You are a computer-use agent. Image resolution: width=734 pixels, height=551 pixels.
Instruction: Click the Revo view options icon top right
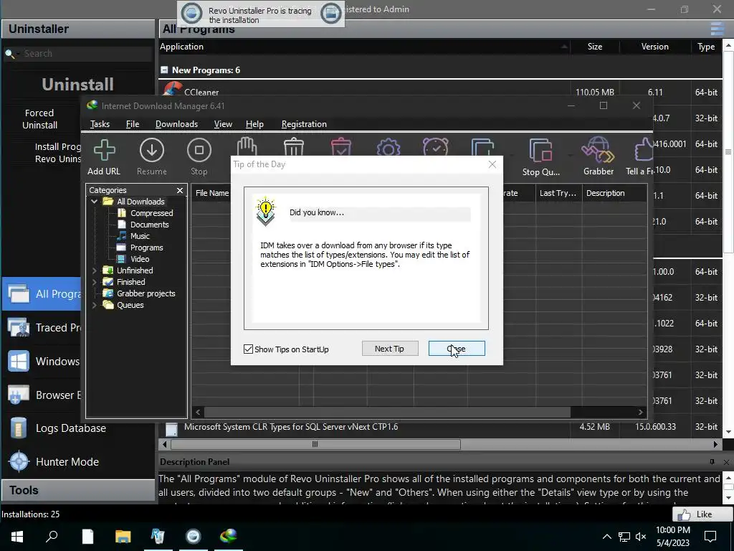pyautogui.click(x=717, y=29)
